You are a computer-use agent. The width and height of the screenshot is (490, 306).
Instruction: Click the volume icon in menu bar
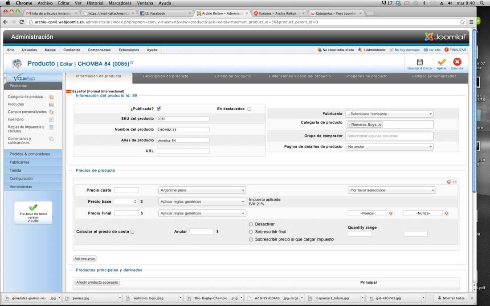pyautogui.click(x=450, y=3)
